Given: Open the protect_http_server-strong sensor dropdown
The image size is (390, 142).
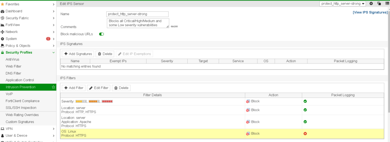Looking at the screenshot, I should 343,3.
